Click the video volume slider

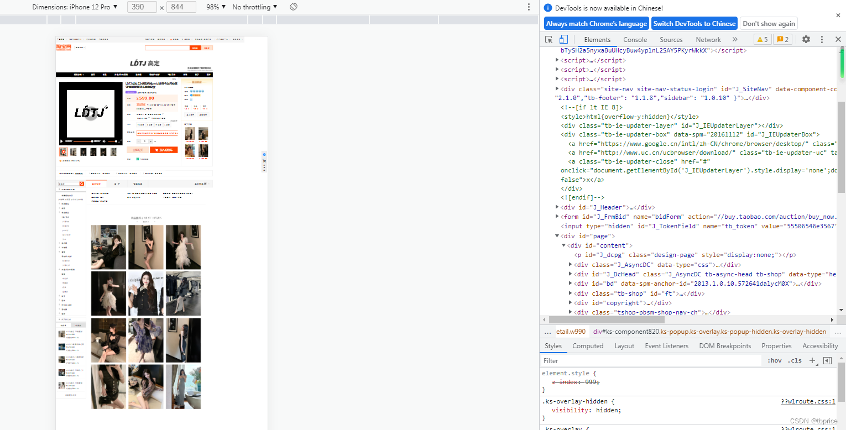click(x=113, y=141)
